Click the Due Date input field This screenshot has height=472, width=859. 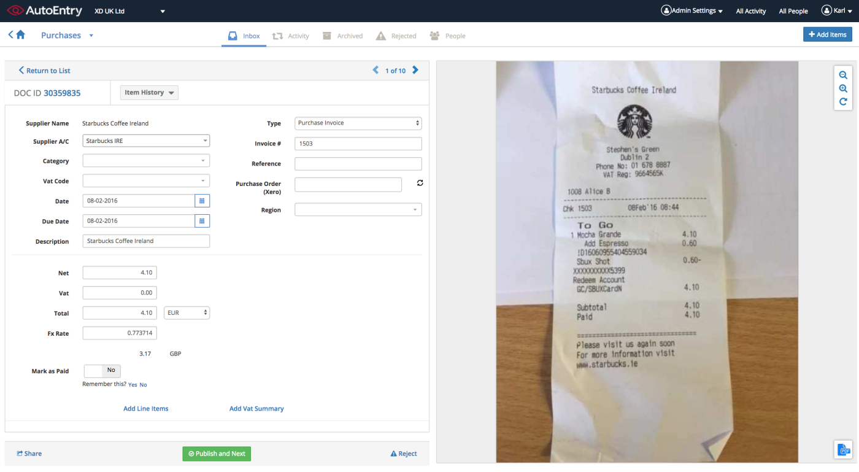point(139,221)
